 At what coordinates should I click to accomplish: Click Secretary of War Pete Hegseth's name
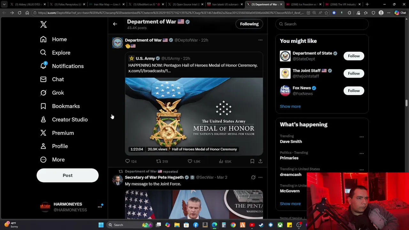pos(154,177)
